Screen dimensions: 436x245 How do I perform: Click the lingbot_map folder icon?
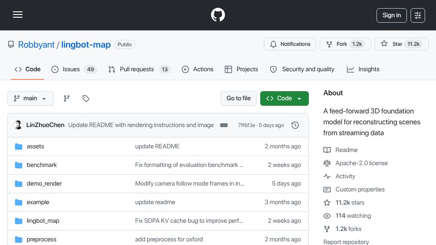tap(19, 221)
